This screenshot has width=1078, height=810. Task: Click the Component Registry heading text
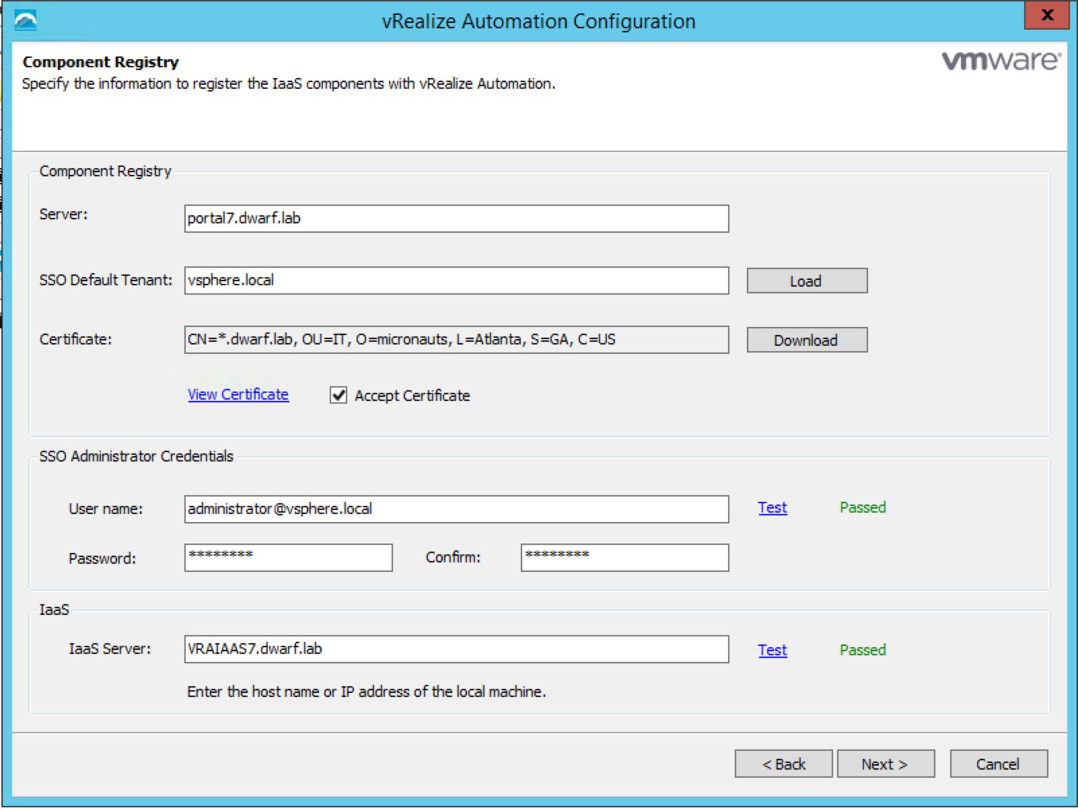[101, 62]
